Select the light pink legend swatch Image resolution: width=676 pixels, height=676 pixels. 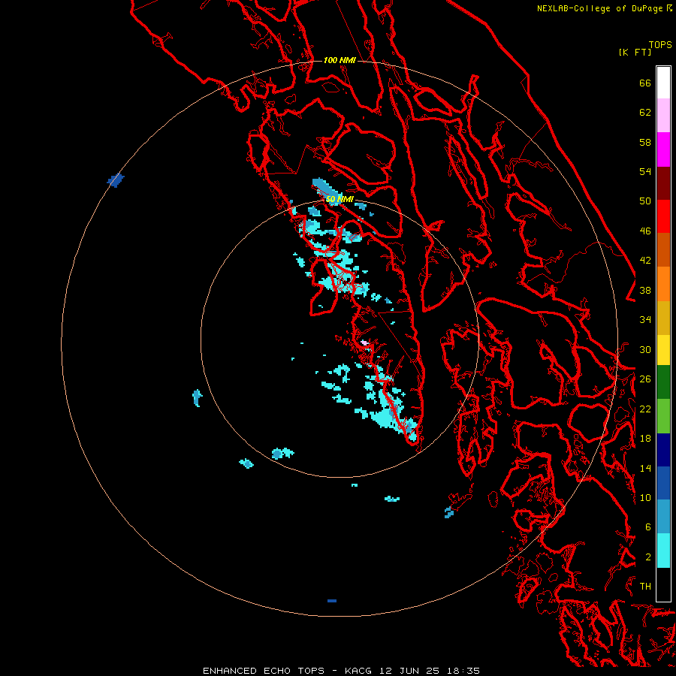pos(663,116)
